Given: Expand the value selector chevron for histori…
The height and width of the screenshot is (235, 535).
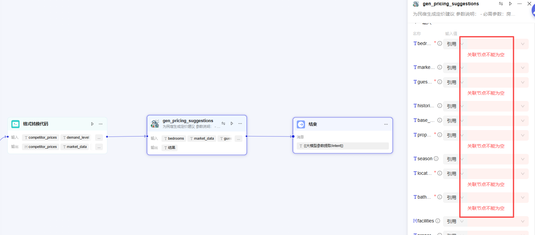Looking at the screenshot, I should tap(523, 106).
